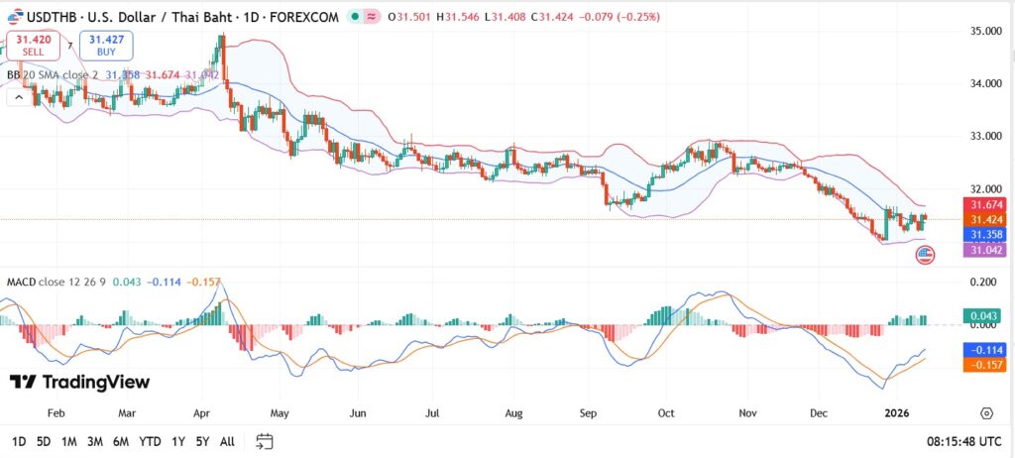Open the MACD close 12 26 9 legend
This screenshot has width=1015, height=458.
(57, 282)
